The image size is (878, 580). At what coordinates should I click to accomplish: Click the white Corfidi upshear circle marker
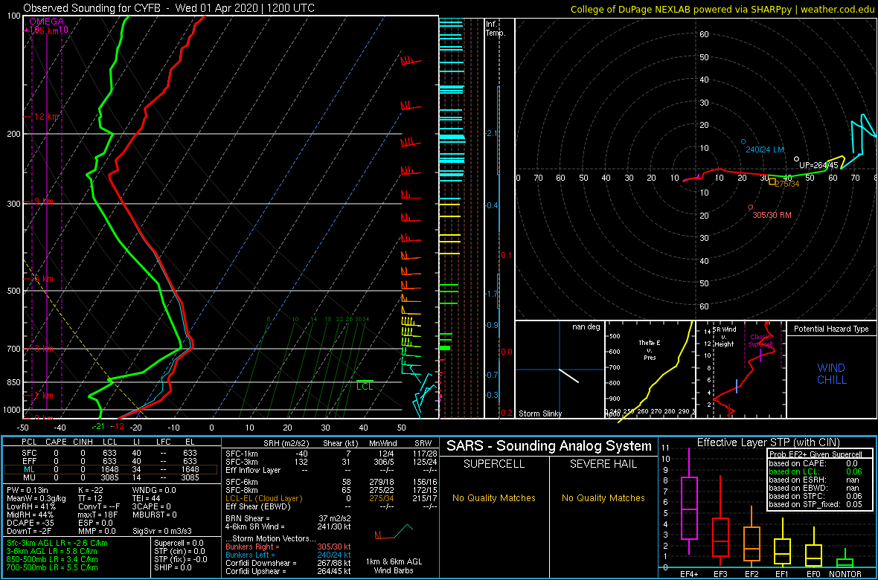(796, 159)
